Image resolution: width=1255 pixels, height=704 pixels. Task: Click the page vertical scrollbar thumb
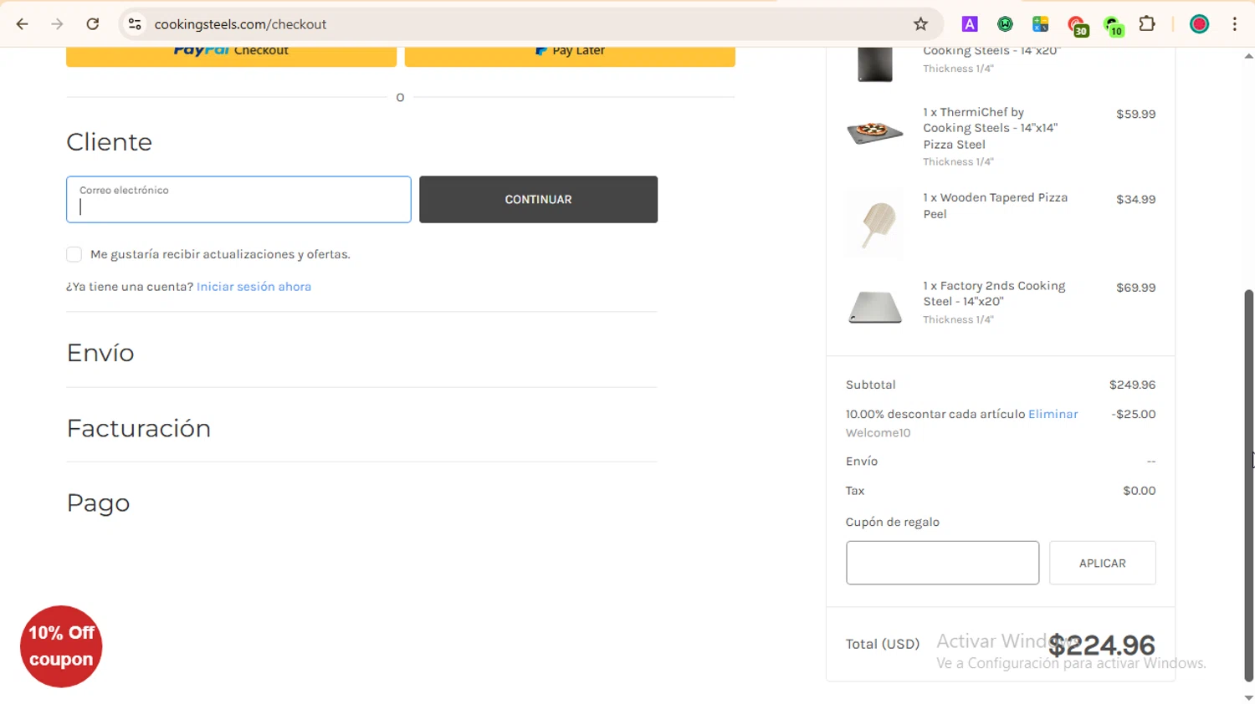point(1248,485)
